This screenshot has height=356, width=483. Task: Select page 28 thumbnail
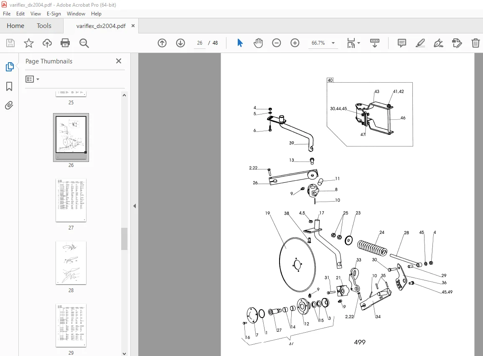pos(71,263)
